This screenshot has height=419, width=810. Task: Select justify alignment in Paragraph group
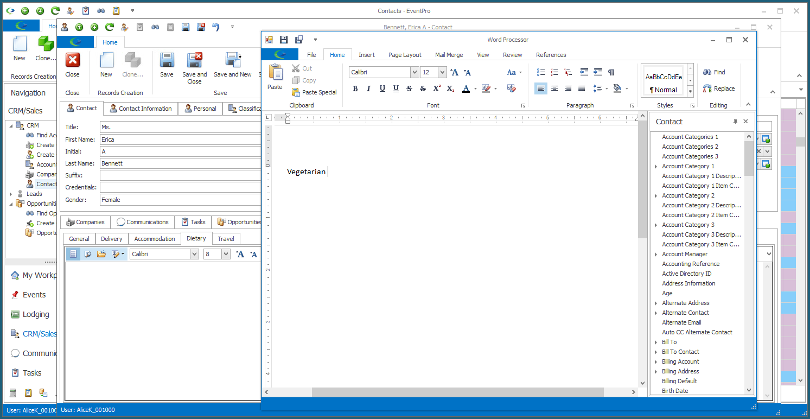pos(582,88)
